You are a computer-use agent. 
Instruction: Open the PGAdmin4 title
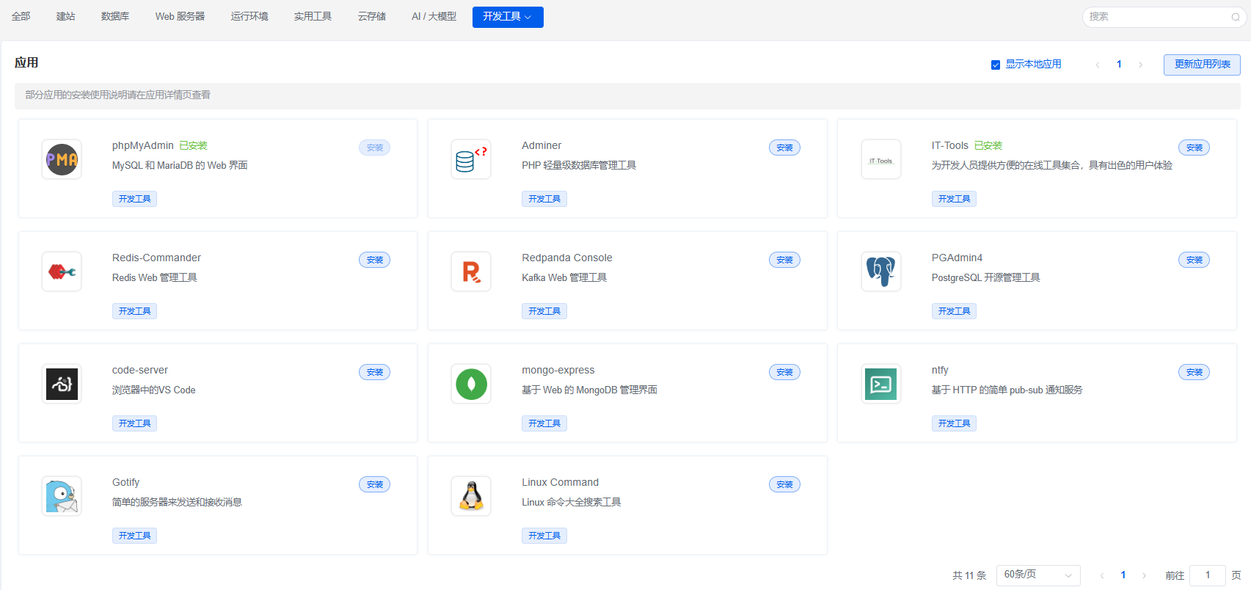(x=957, y=258)
